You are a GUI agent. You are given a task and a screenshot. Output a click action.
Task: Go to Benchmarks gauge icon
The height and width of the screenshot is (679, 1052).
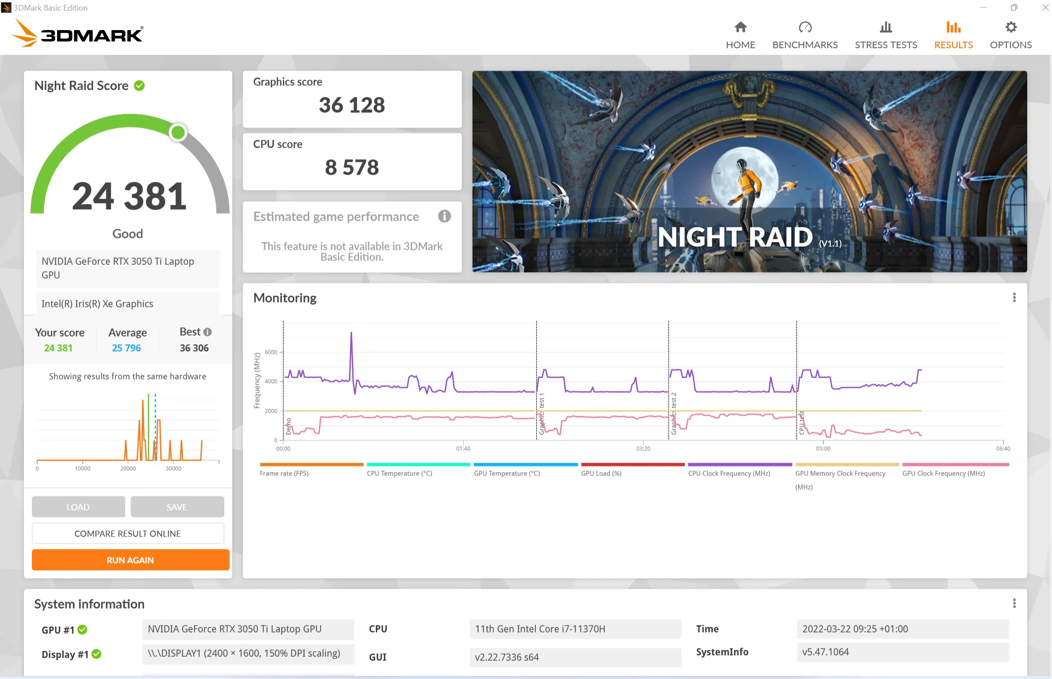tap(805, 27)
